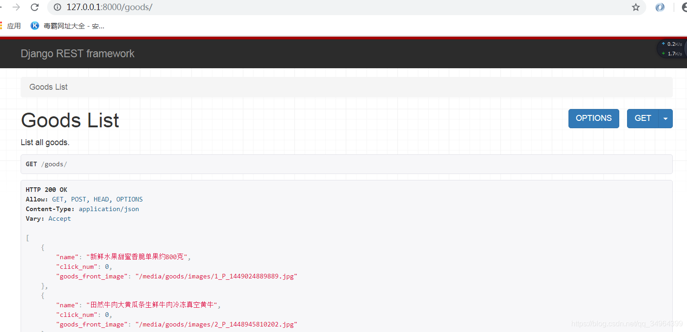Click the Goods List breadcrumb
The height and width of the screenshot is (332, 687).
tap(49, 87)
